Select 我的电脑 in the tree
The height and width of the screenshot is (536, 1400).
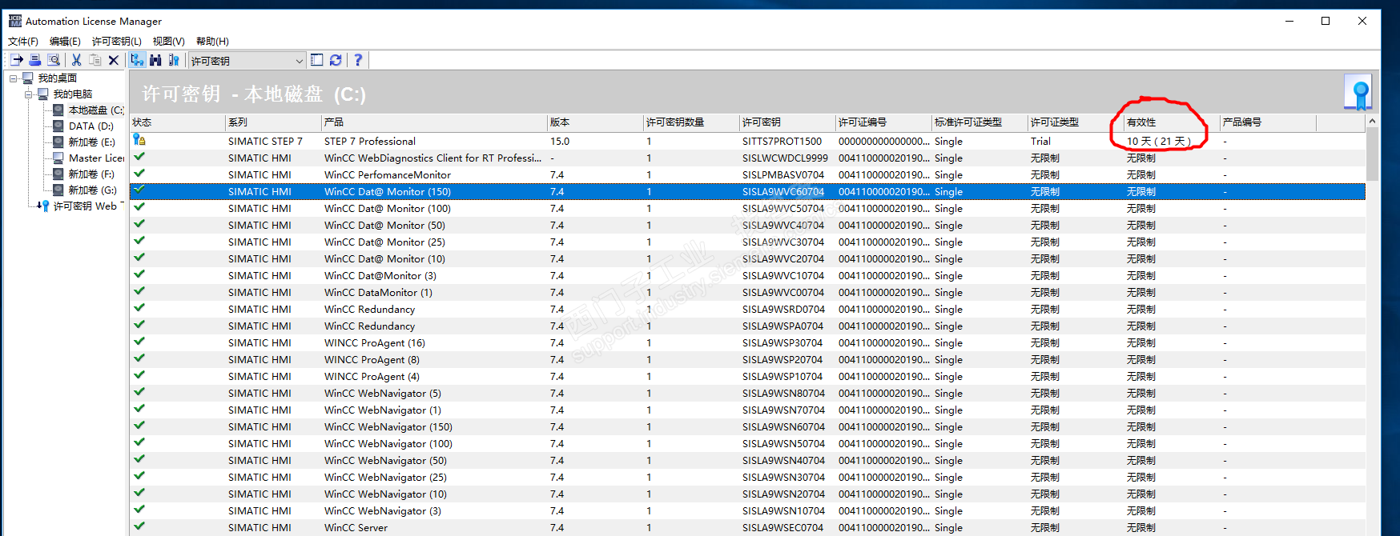(73, 94)
